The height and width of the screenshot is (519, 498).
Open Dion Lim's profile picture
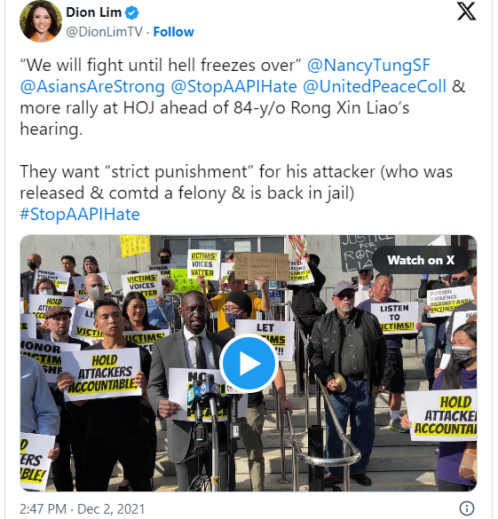[41, 21]
